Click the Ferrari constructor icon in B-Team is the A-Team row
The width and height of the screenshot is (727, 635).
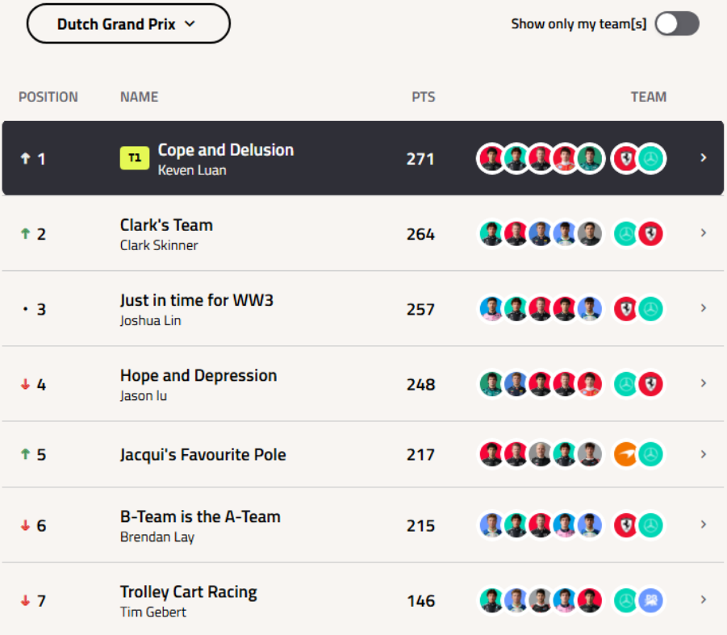(x=626, y=525)
